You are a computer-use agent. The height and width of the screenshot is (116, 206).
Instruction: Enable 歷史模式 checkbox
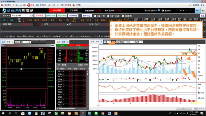(x=163, y=11)
